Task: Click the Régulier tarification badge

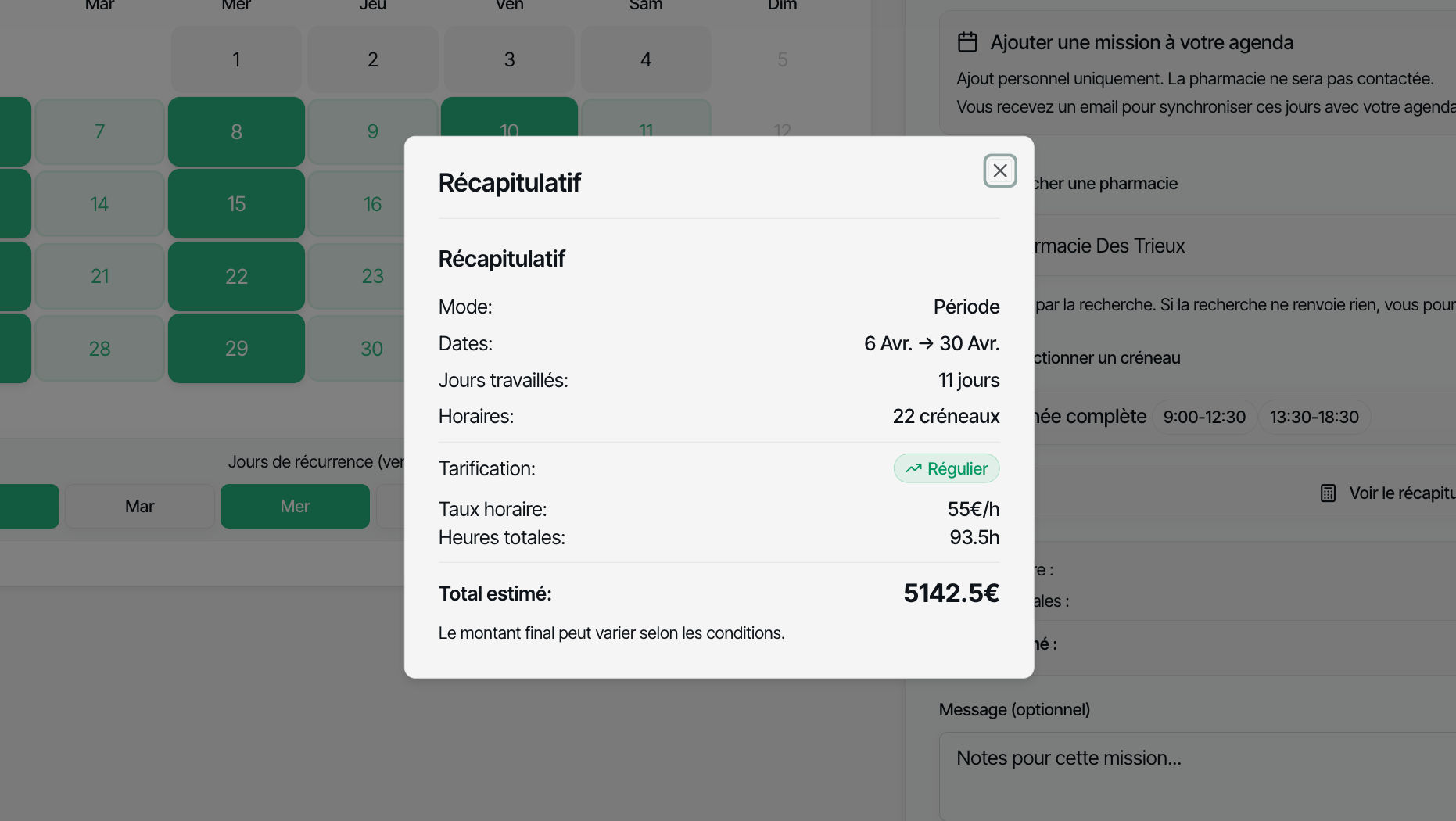Action: pyautogui.click(x=946, y=468)
